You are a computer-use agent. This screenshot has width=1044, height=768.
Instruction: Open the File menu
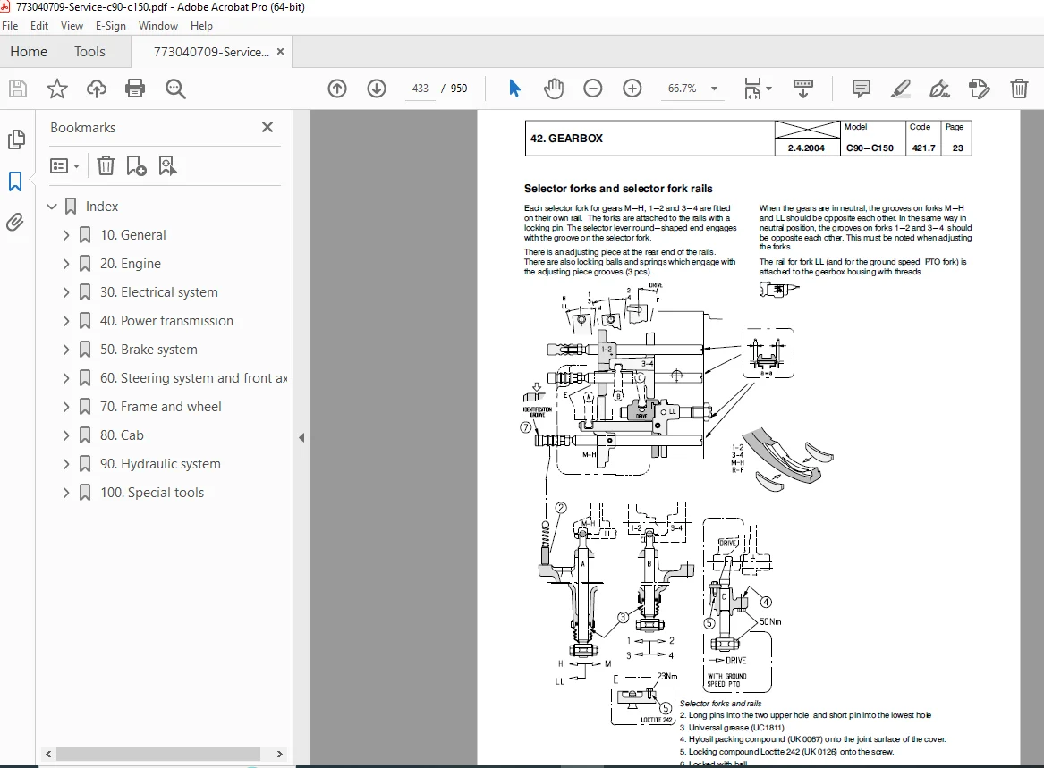[10, 26]
